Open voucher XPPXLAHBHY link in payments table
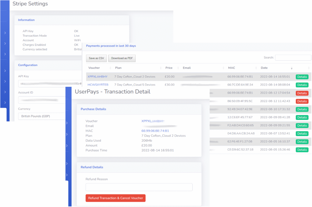 click(97, 77)
